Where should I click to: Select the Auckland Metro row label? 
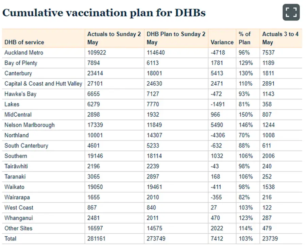tap(24, 53)
